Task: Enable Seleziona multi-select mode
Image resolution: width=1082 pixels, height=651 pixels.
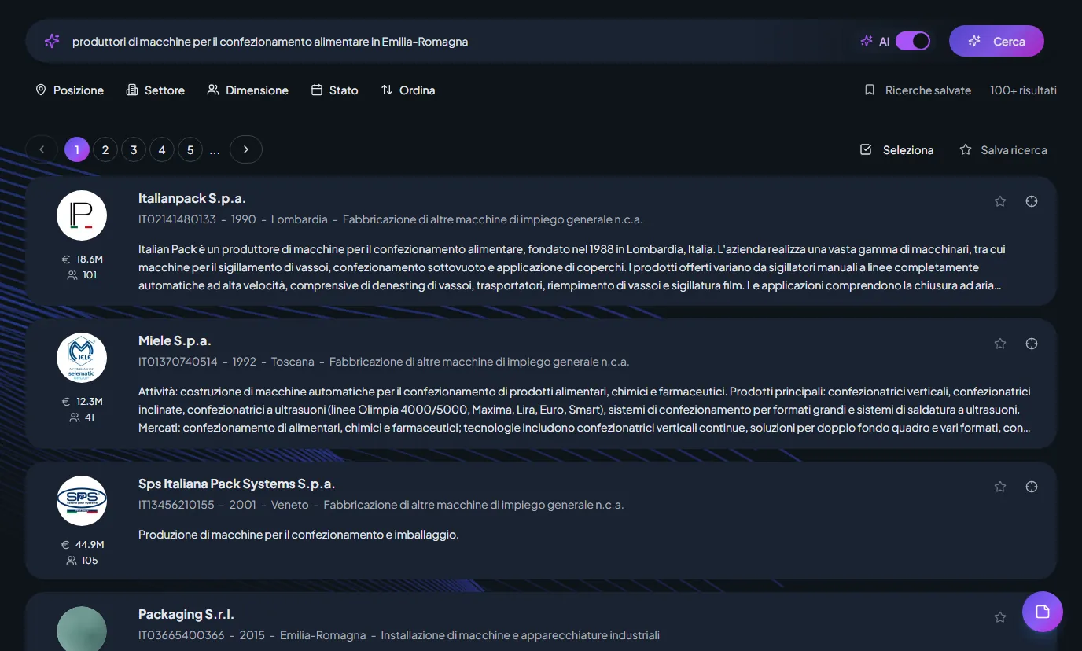Action: pyautogui.click(x=897, y=149)
